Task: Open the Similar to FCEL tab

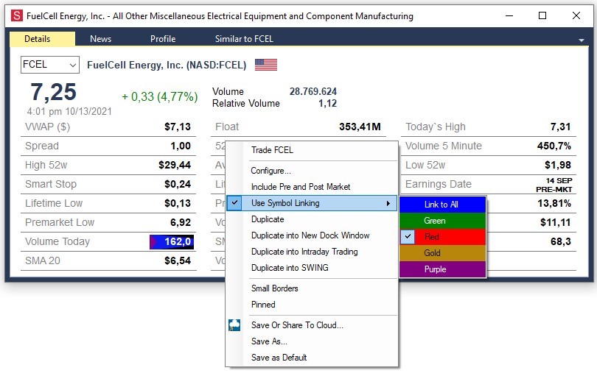Action: point(244,39)
